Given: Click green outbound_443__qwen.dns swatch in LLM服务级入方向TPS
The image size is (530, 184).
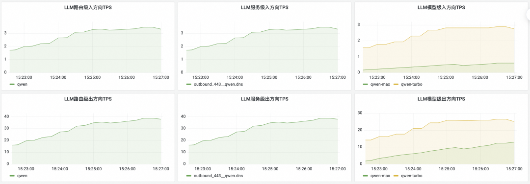Looking at the screenshot, I should pyautogui.click(x=188, y=84).
